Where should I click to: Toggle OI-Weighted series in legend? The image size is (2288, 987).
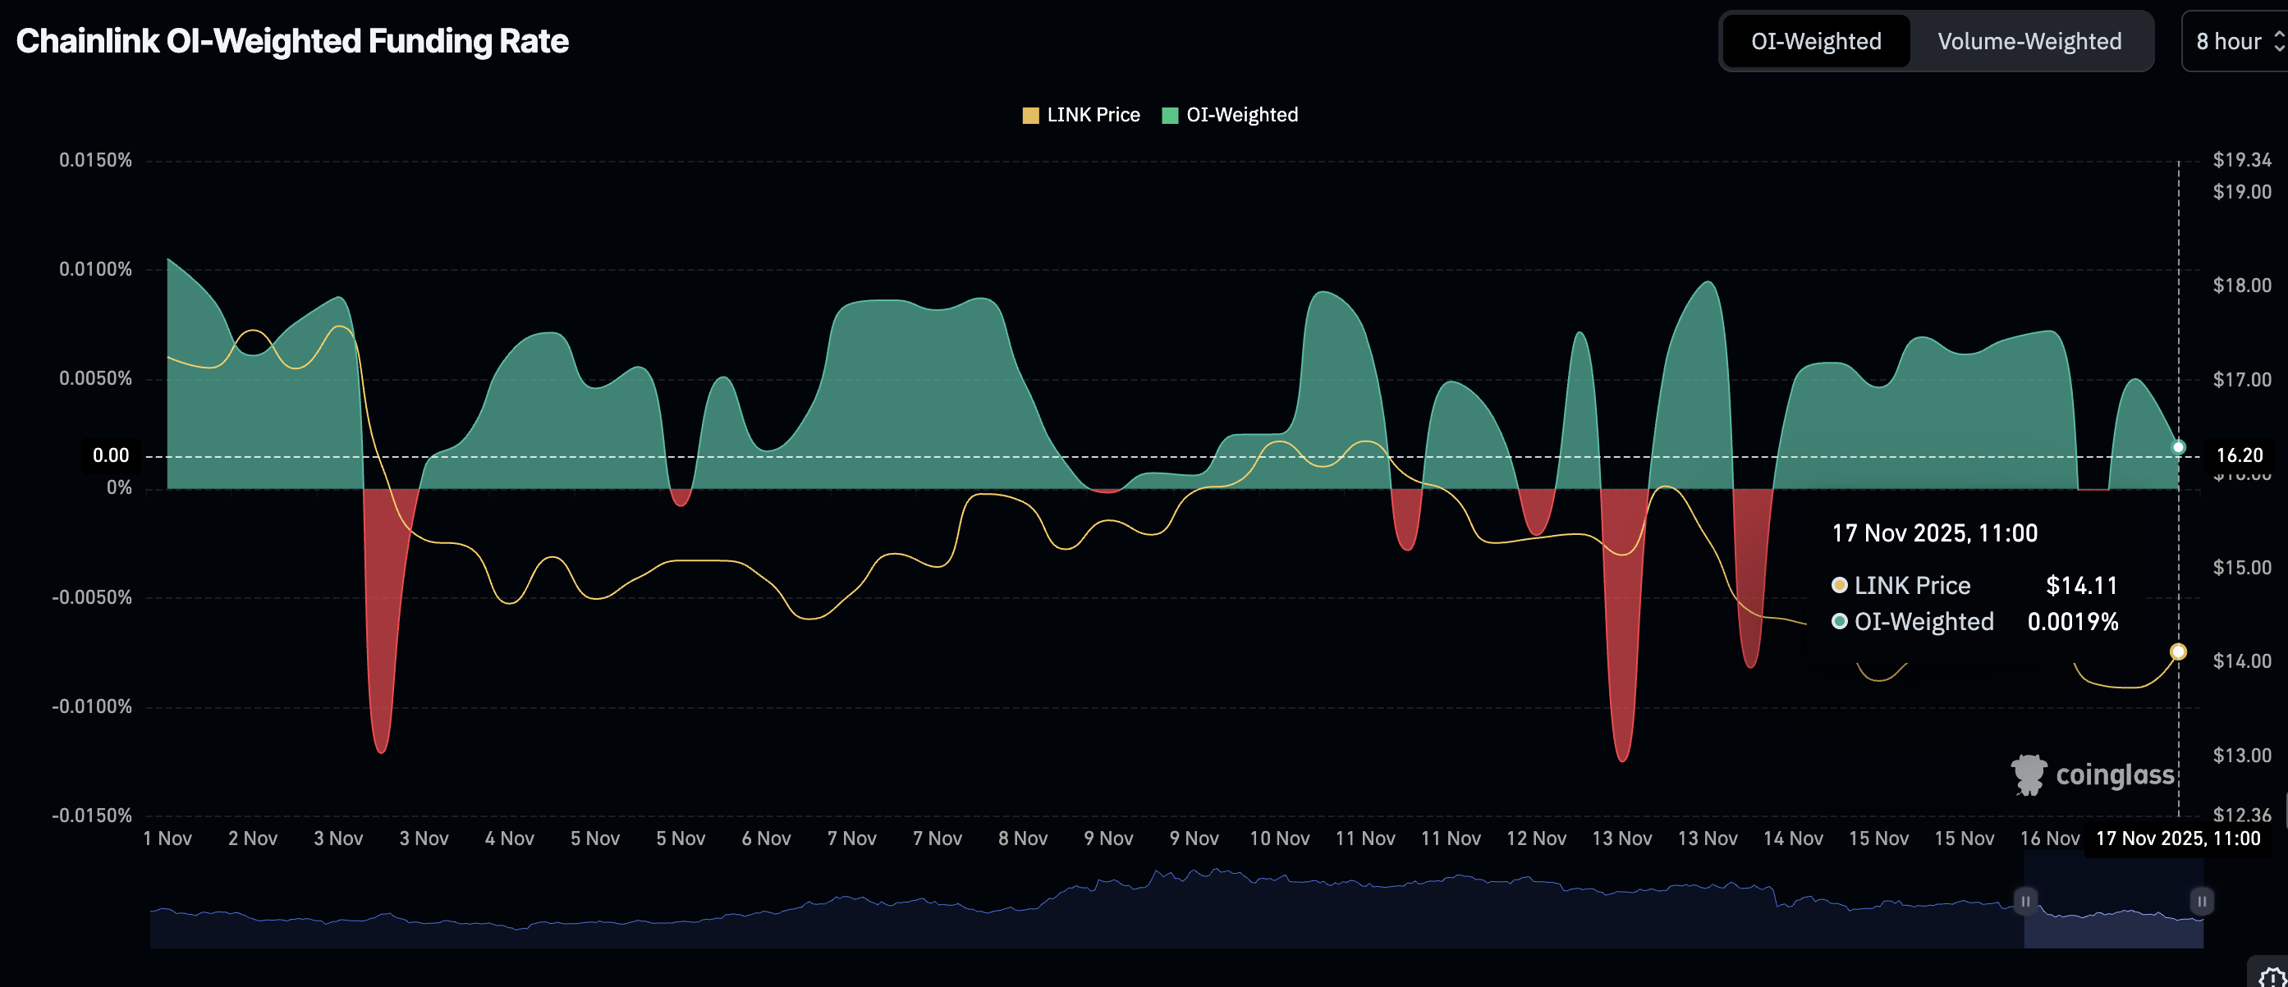[x=1242, y=116]
